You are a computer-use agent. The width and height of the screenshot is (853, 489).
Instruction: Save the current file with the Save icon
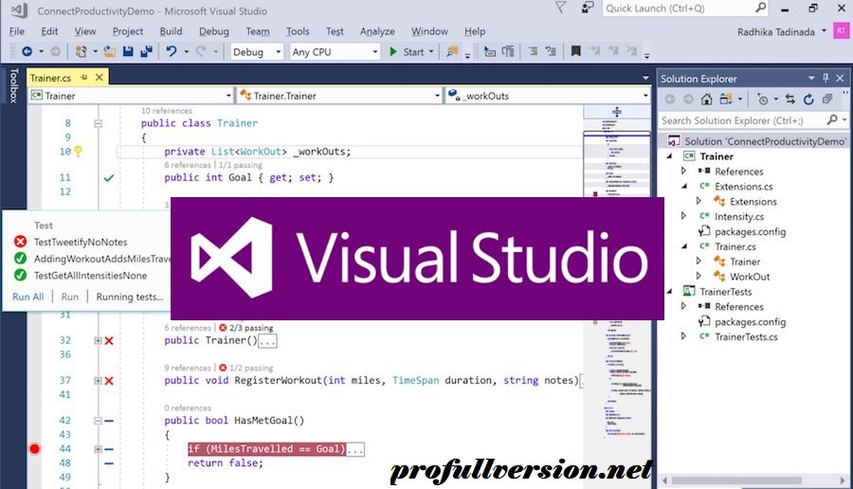tap(128, 52)
